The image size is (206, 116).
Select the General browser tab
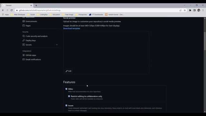coord(17,5)
